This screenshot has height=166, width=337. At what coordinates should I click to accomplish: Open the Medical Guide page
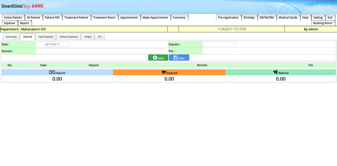[288, 18]
